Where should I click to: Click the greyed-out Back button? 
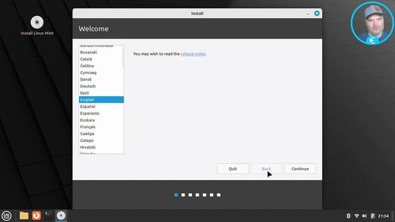(x=266, y=168)
